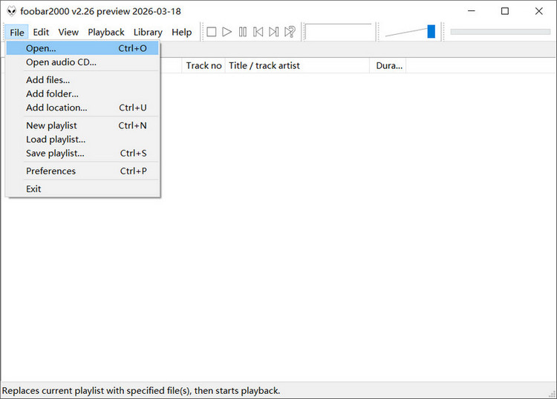Select Exit in the File menu
This screenshot has height=399, width=557.
pyautogui.click(x=82, y=188)
